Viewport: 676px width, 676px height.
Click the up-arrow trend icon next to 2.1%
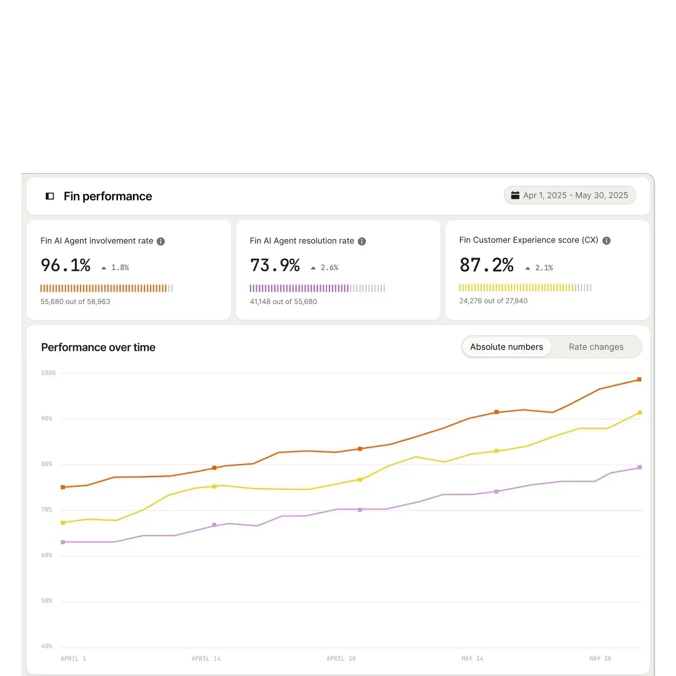(x=528, y=268)
